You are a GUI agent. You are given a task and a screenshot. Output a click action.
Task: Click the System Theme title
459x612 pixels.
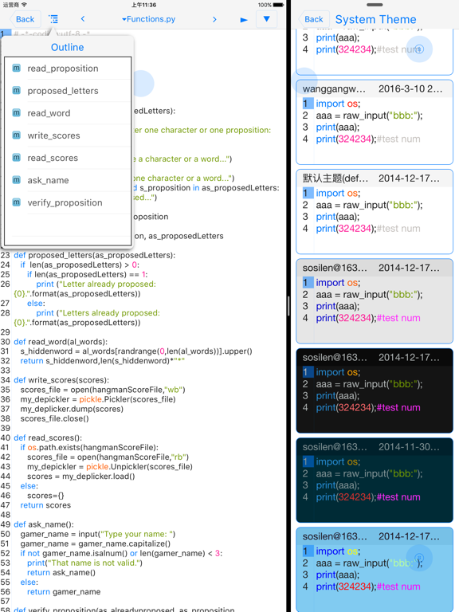375,19
